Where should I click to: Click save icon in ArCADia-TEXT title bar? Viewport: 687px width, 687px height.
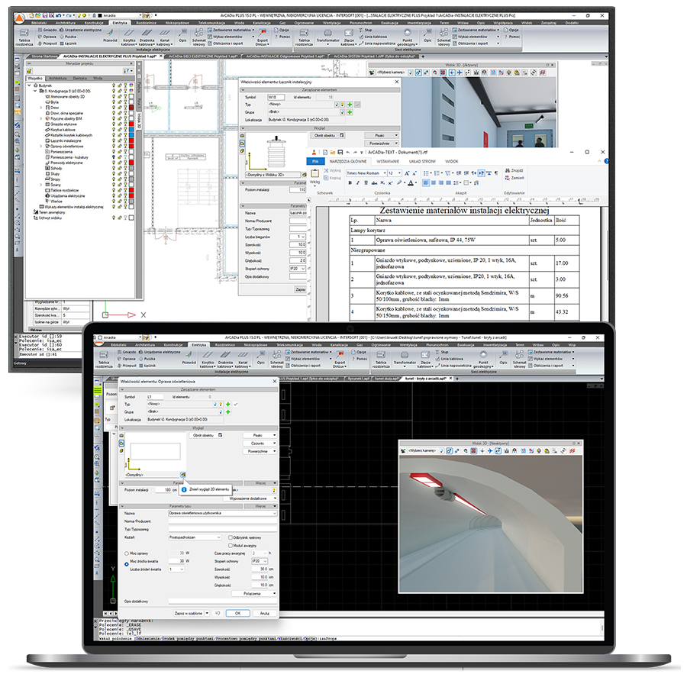click(340, 152)
